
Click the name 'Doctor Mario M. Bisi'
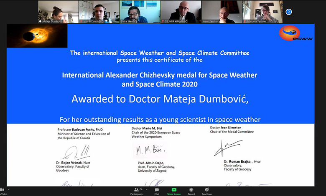[147, 128]
